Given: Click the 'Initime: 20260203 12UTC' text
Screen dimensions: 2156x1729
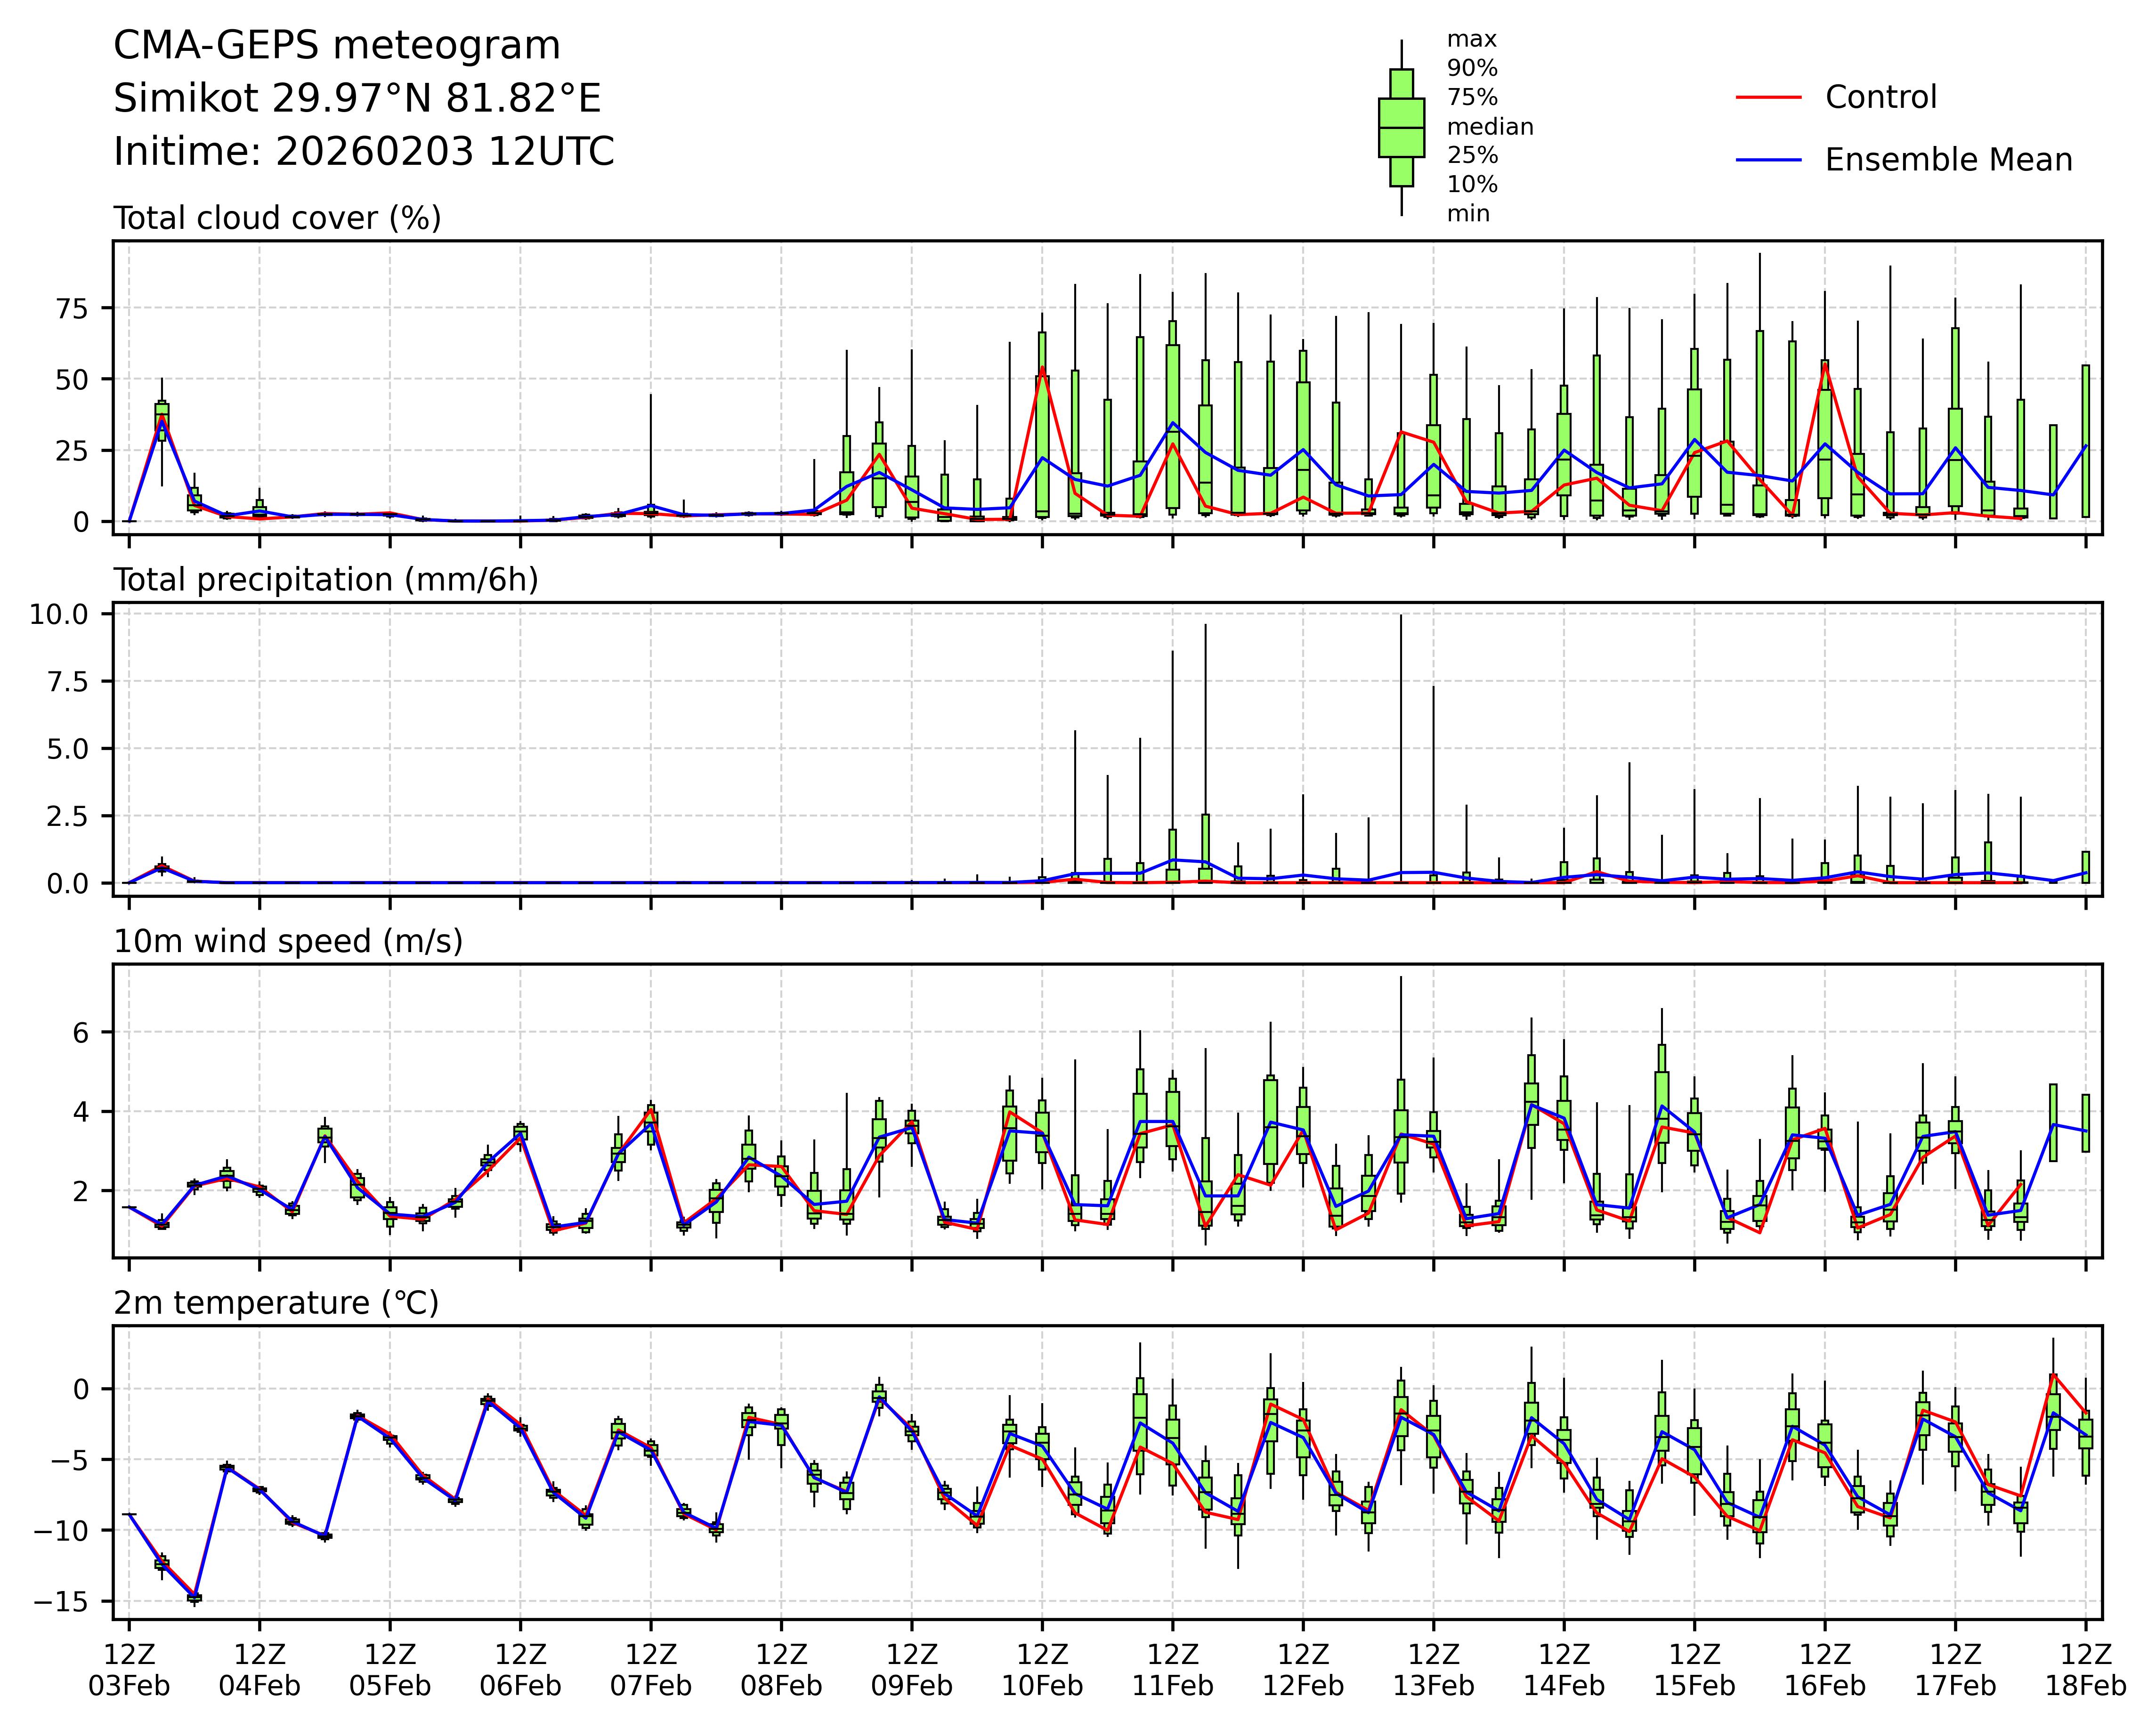Looking at the screenshot, I should [x=364, y=152].
